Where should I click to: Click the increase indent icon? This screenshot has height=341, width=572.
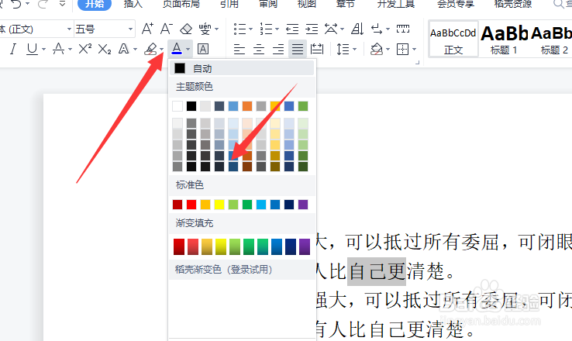tap(312, 29)
